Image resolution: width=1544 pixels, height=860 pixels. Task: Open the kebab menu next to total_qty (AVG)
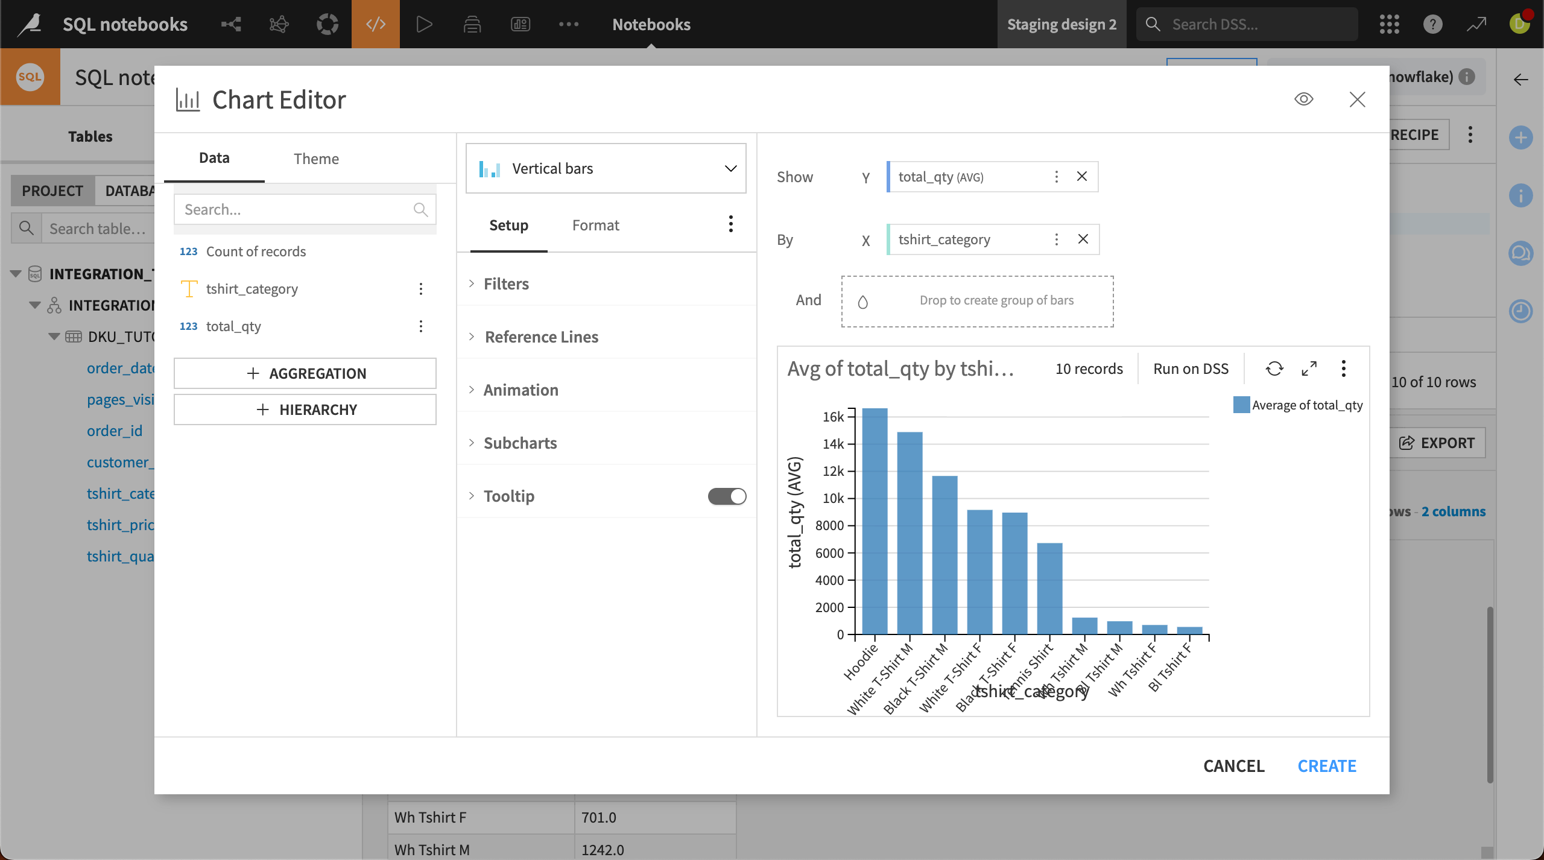pos(1057,177)
